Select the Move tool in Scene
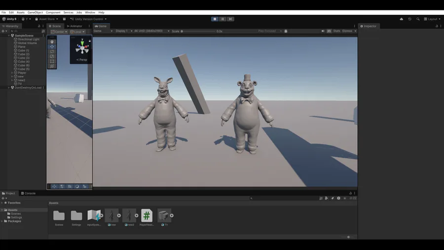 tap(52, 46)
